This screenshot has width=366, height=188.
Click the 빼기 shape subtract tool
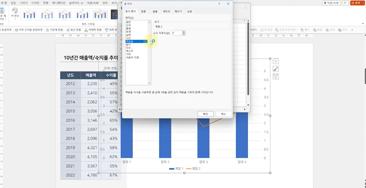pos(305,30)
